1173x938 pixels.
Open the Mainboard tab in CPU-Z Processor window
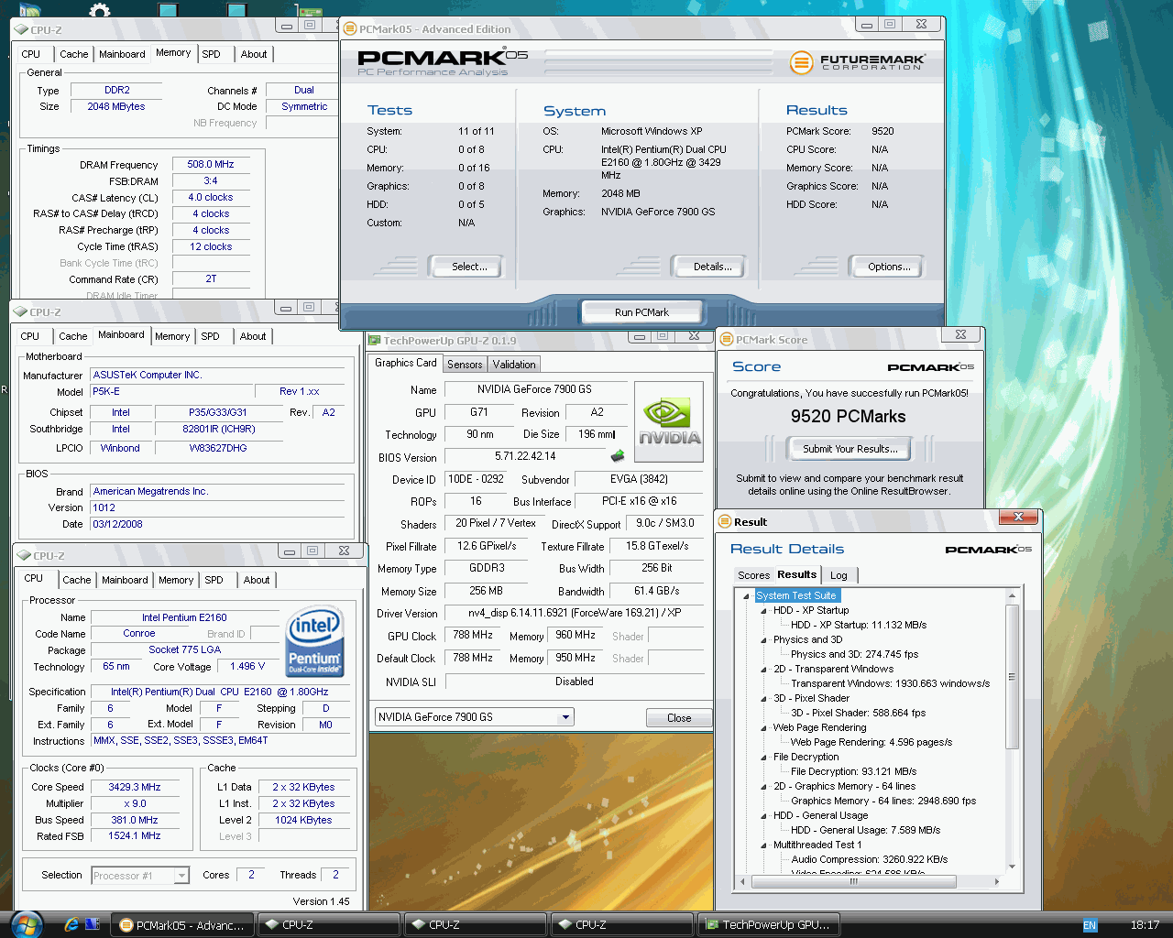(x=125, y=580)
